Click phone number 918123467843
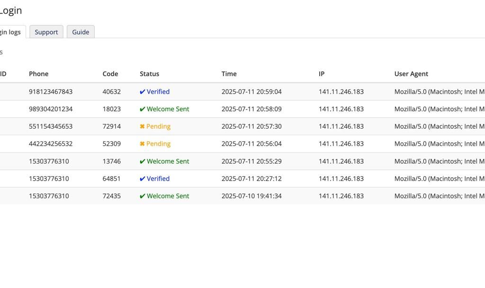 pyautogui.click(x=51, y=92)
